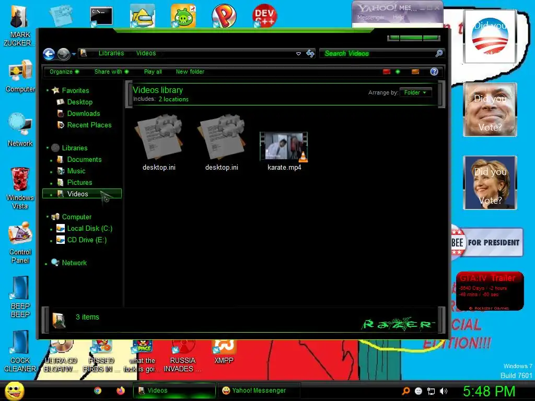Launch Chrome from taskbar

98,391
